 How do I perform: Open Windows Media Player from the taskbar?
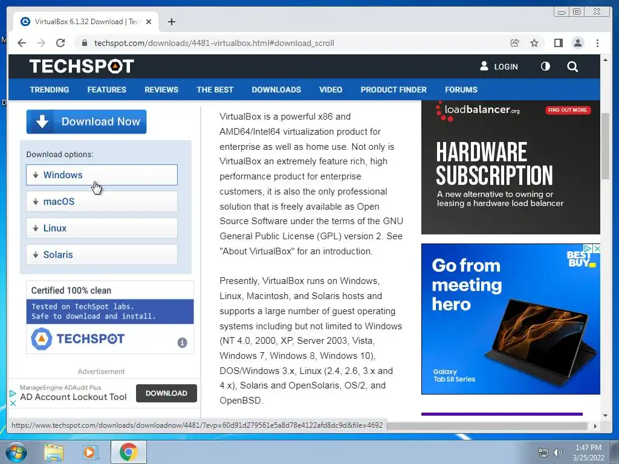click(x=89, y=452)
